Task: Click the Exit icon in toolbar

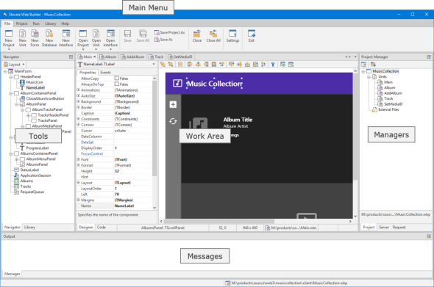Action: pos(252,34)
